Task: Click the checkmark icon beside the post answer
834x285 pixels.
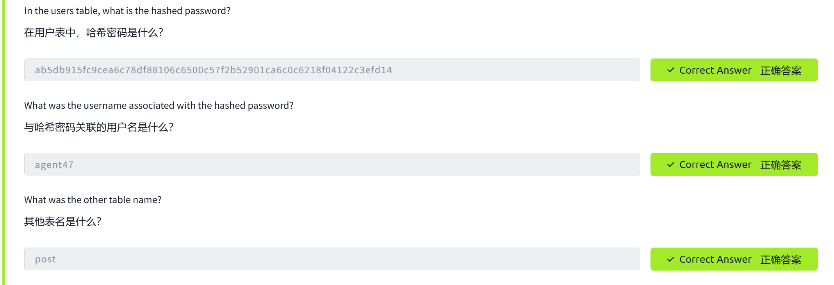Action: (x=670, y=259)
